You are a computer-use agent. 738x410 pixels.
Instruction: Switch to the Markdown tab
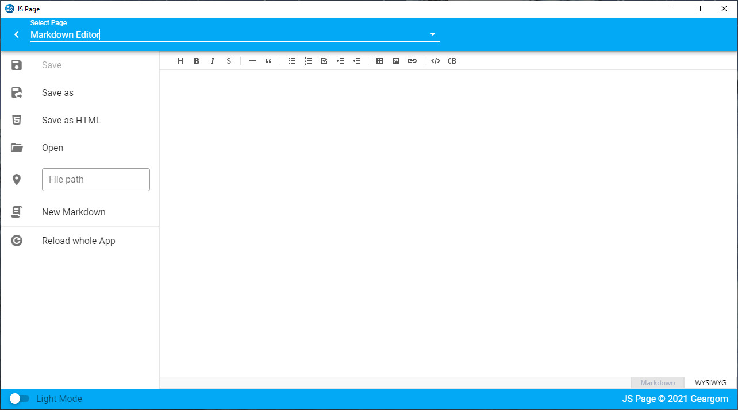pos(658,382)
